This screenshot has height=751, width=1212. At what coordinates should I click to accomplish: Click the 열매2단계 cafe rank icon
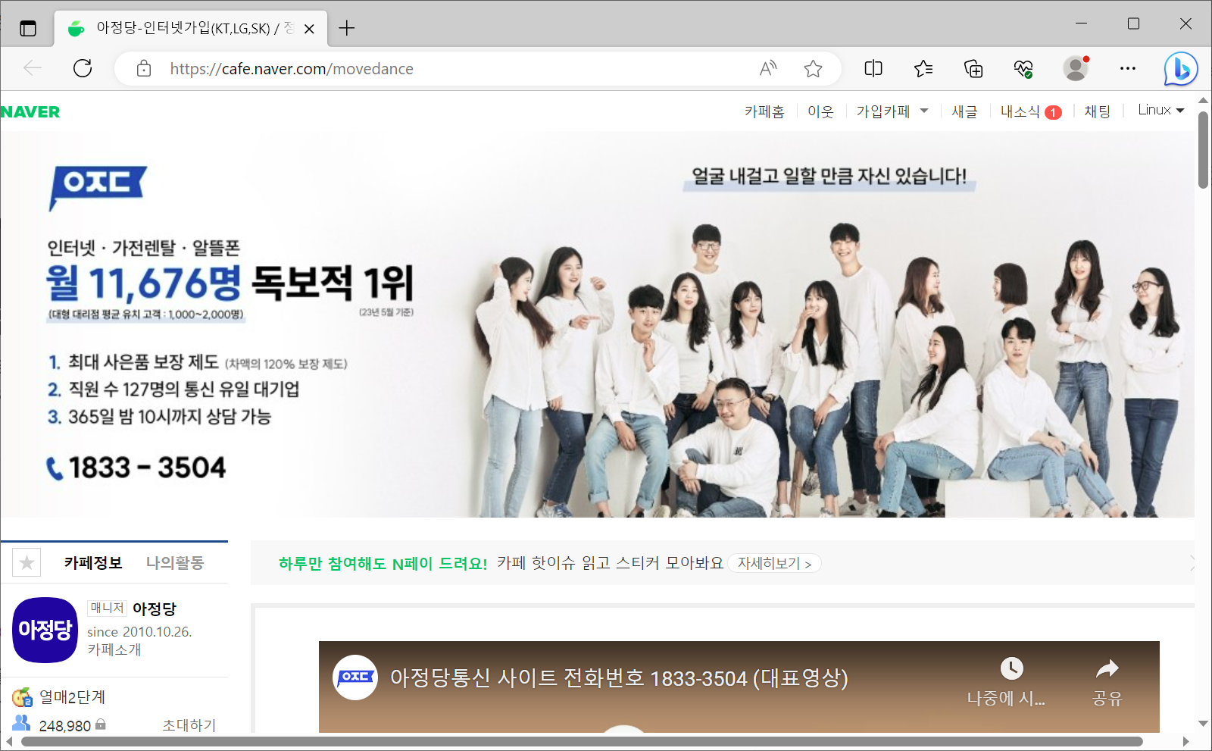[x=22, y=696]
